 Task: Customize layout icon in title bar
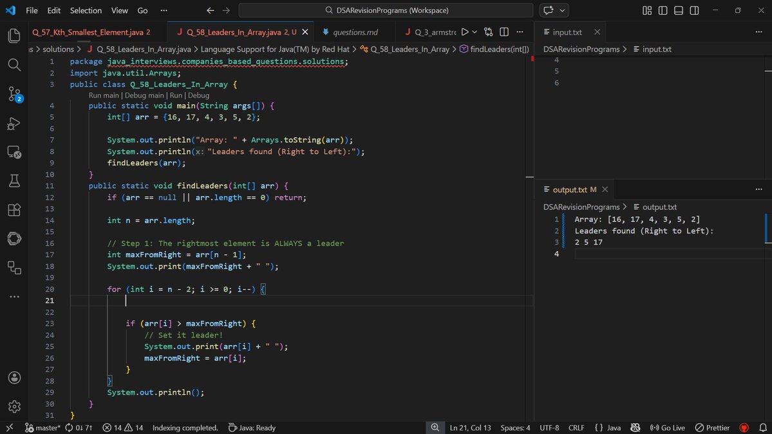click(x=647, y=10)
